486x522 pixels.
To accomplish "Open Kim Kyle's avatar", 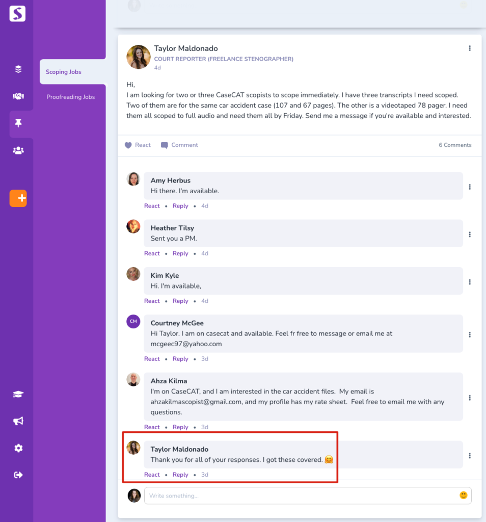I will pyautogui.click(x=133, y=274).
